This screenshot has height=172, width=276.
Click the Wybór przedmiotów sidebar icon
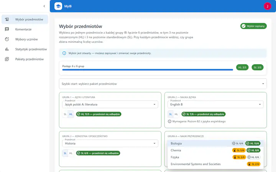tap(7, 19)
